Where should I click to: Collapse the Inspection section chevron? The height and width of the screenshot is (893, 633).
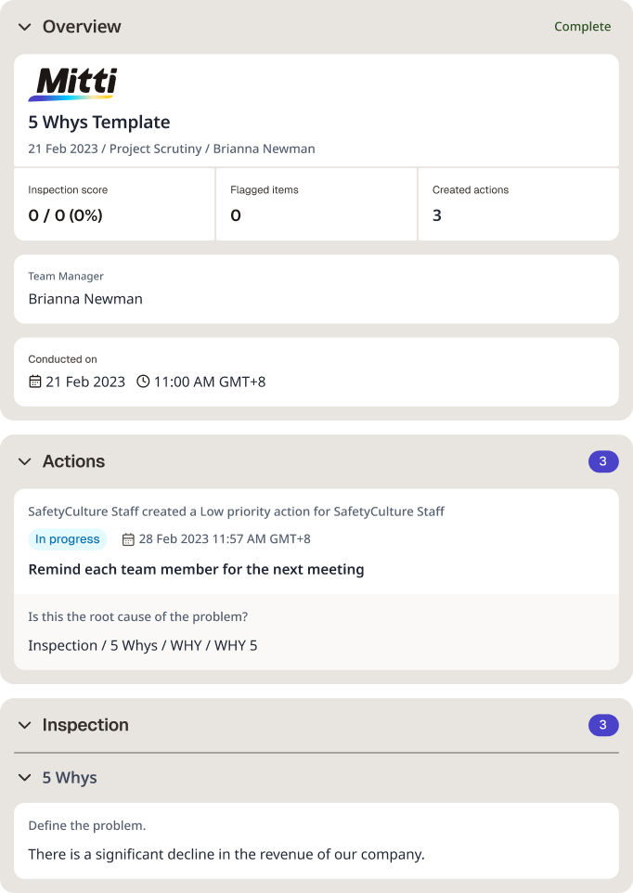(24, 725)
